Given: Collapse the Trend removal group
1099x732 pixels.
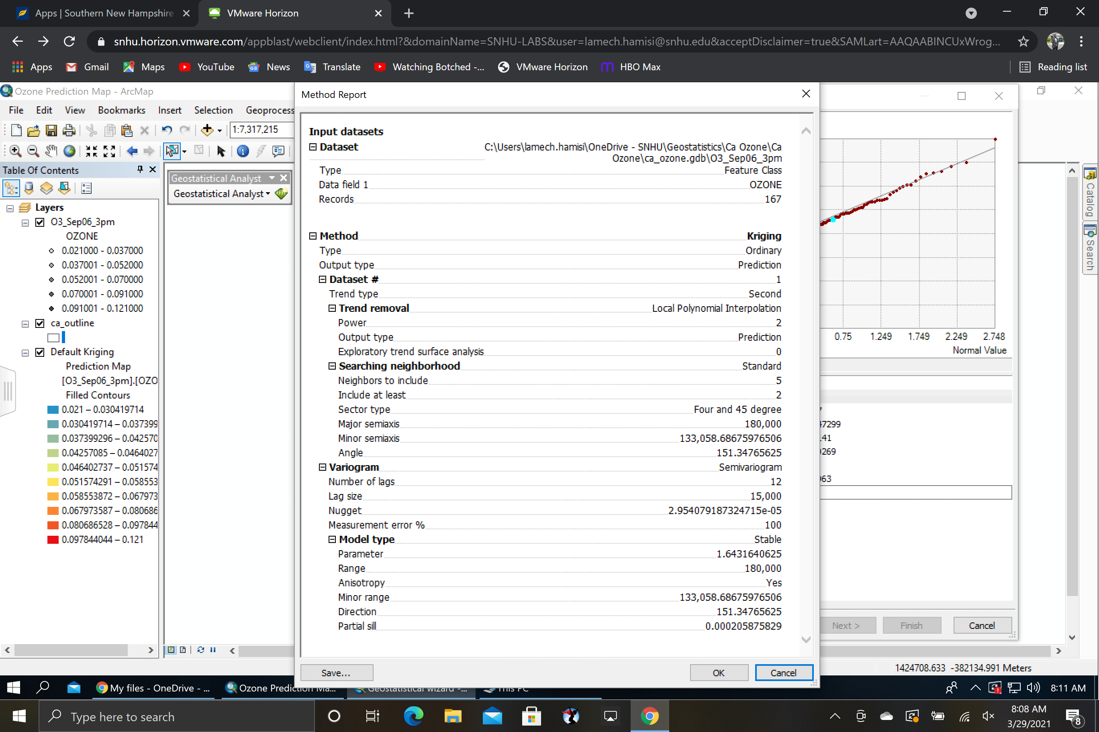Looking at the screenshot, I should tap(332, 308).
